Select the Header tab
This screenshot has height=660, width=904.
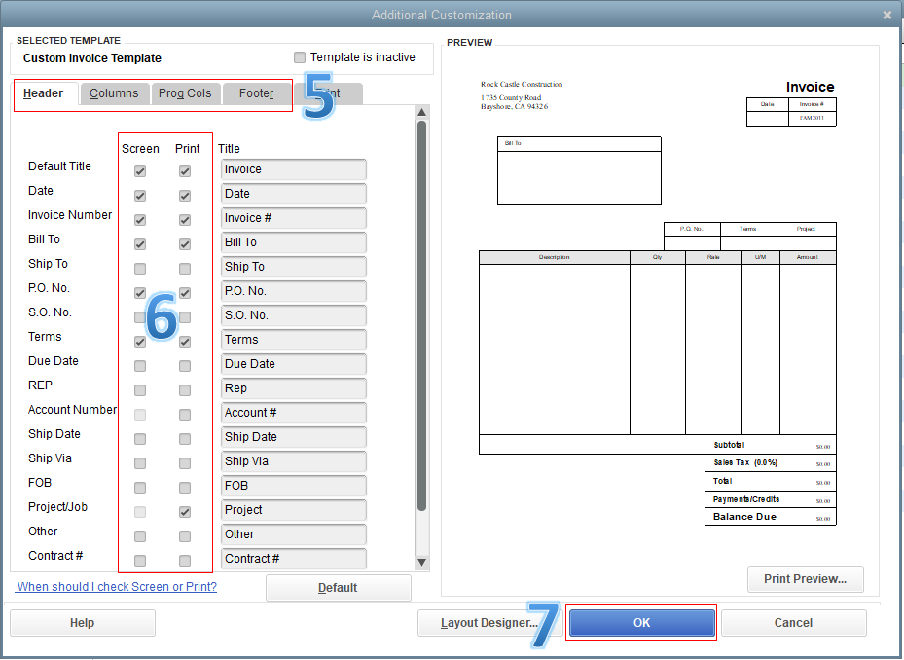coord(46,93)
